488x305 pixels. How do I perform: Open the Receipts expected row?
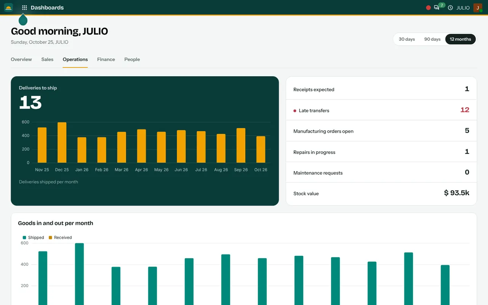(381, 89)
